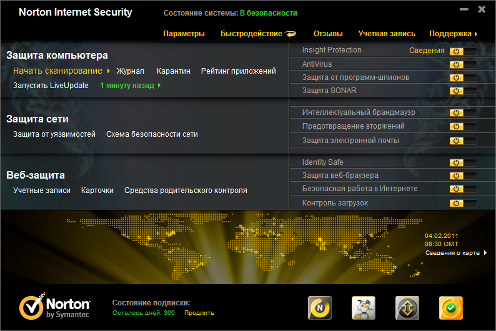Viewport: 496px width, 331px height.
Task: Toggle AntiVirus switch
Action: [463, 65]
